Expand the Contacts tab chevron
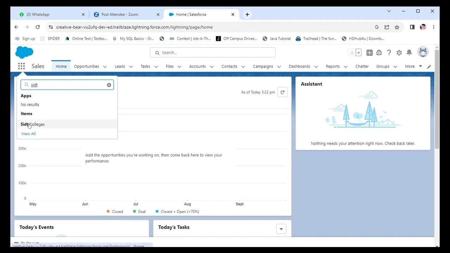The width and height of the screenshot is (450, 253). point(243,66)
